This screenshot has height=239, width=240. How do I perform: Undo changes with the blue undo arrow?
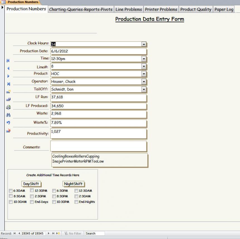tap(8, 123)
